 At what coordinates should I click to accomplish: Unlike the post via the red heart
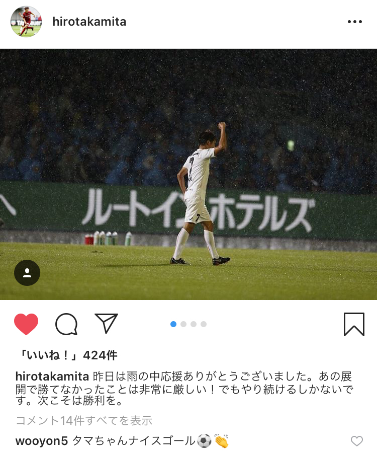coord(26,324)
